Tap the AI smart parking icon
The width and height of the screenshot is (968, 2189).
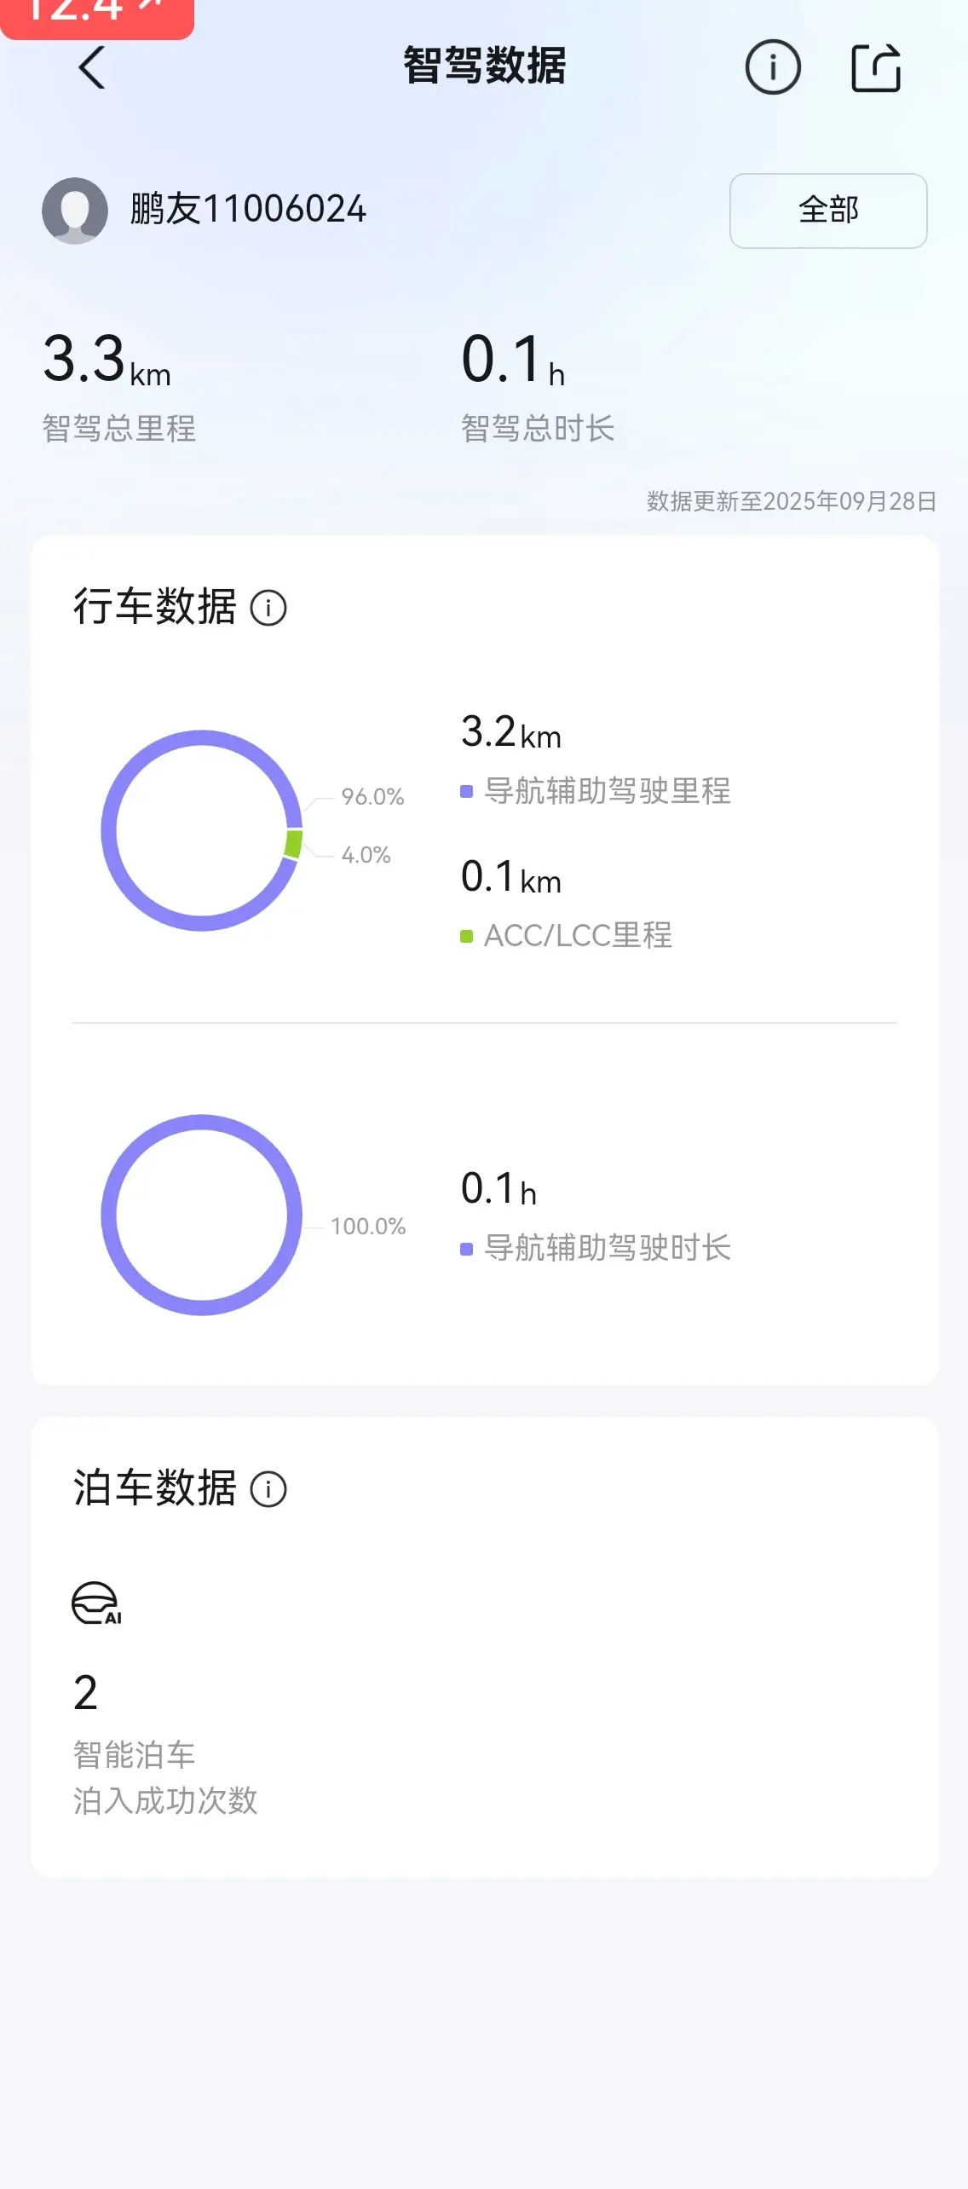[x=96, y=1603]
